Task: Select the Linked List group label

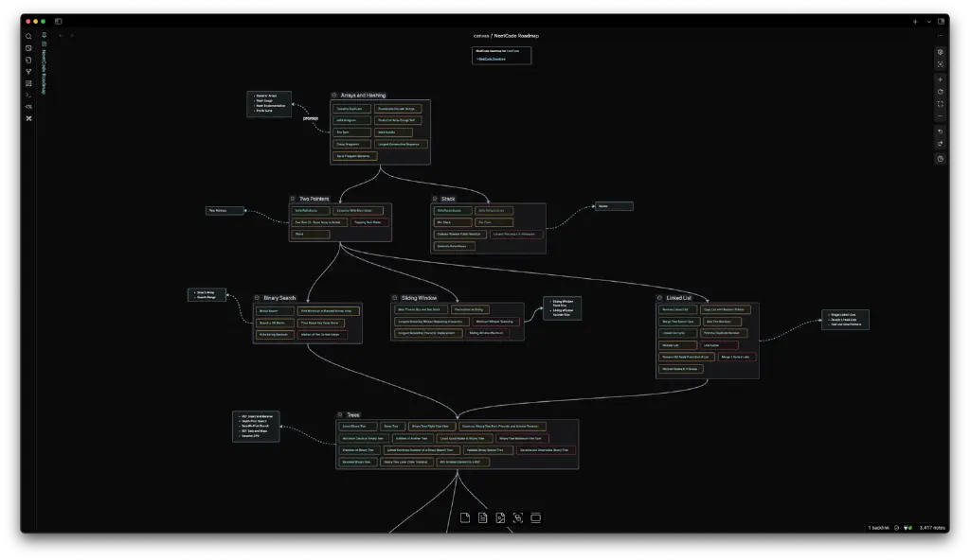Action: pyautogui.click(x=678, y=297)
